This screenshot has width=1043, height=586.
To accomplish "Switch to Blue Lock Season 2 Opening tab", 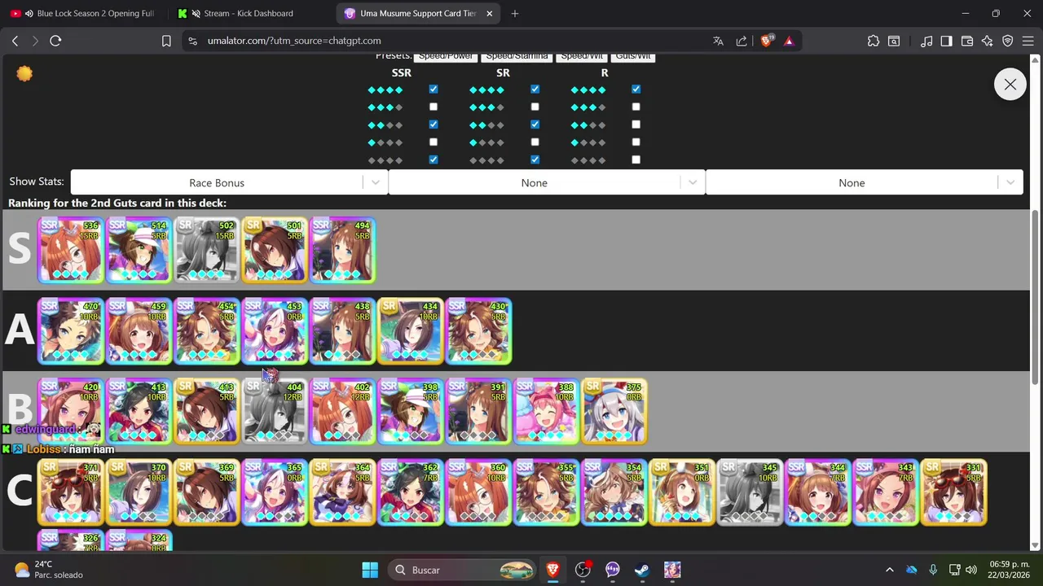I will tap(85, 13).
